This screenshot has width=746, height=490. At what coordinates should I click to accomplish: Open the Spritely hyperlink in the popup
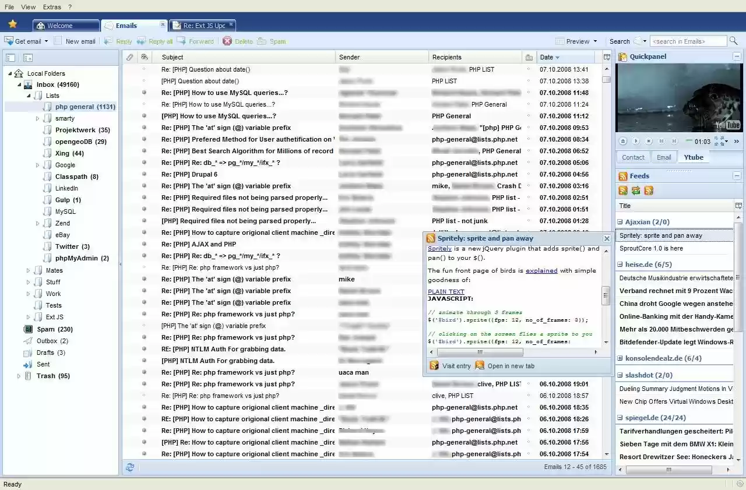coord(439,248)
